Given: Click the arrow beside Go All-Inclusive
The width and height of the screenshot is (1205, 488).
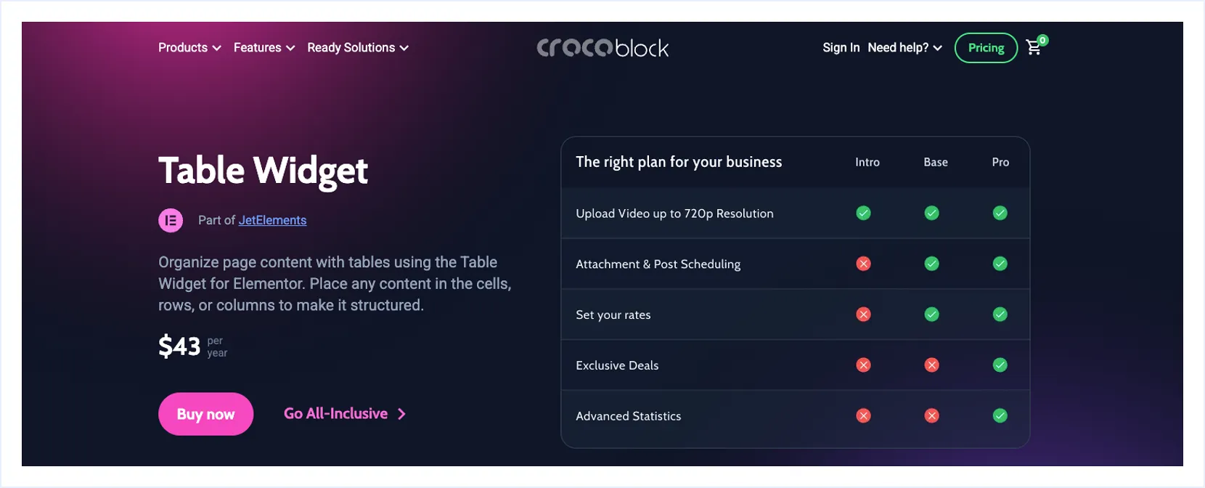Looking at the screenshot, I should pyautogui.click(x=402, y=414).
